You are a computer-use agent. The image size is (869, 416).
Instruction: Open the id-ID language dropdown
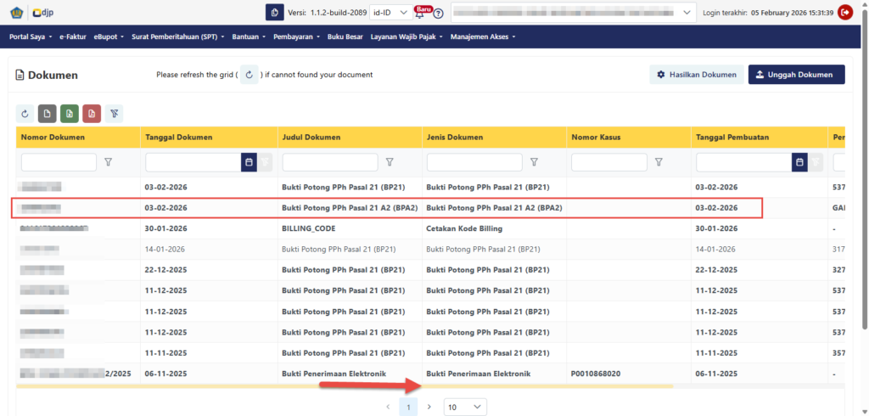click(x=391, y=13)
